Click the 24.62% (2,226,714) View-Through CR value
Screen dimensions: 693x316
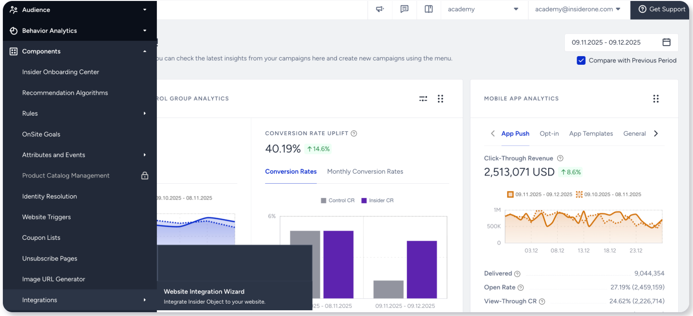tap(637, 301)
